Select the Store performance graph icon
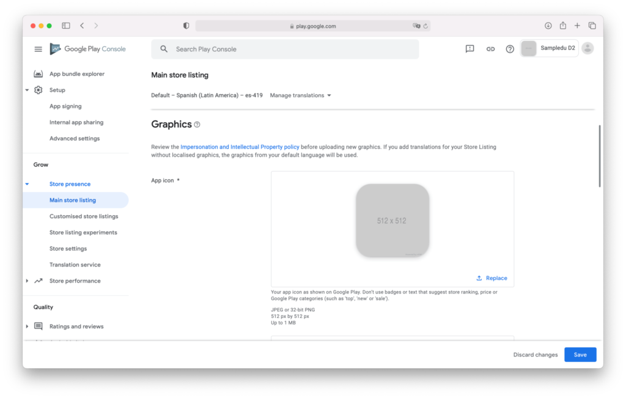This screenshot has width=626, height=398. (39, 281)
